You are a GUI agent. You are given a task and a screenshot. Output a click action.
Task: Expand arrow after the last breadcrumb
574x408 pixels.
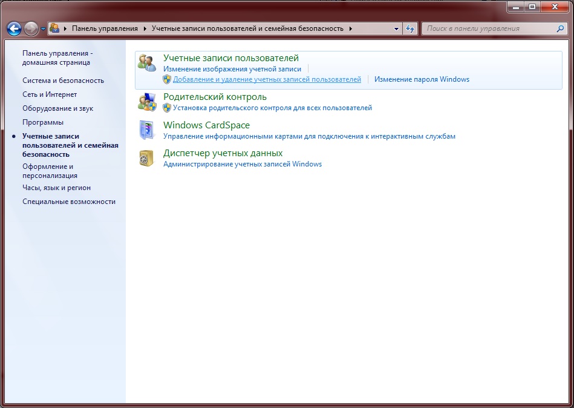coord(351,28)
